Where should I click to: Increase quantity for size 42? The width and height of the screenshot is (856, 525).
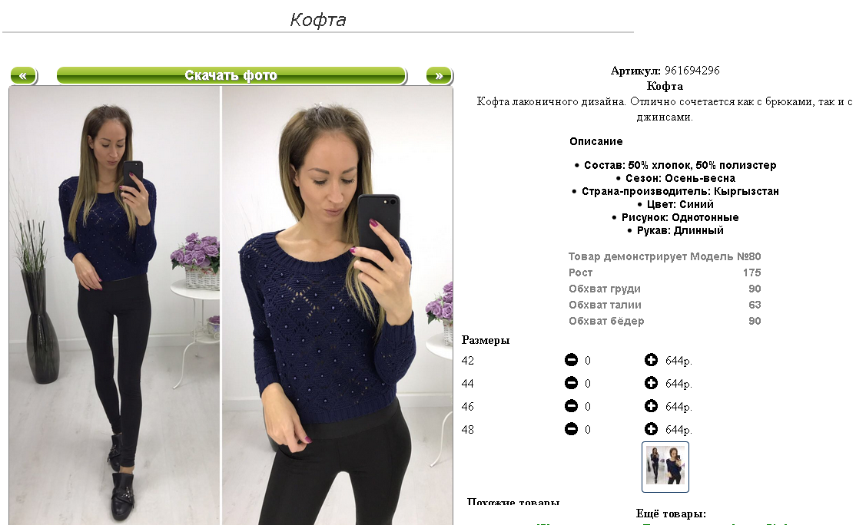pos(651,360)
